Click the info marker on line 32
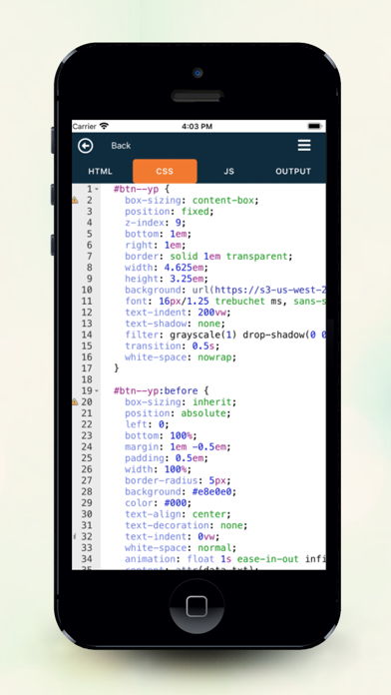Image resolution: width=391 pixels, height=695 pixels. coord(75,537)
